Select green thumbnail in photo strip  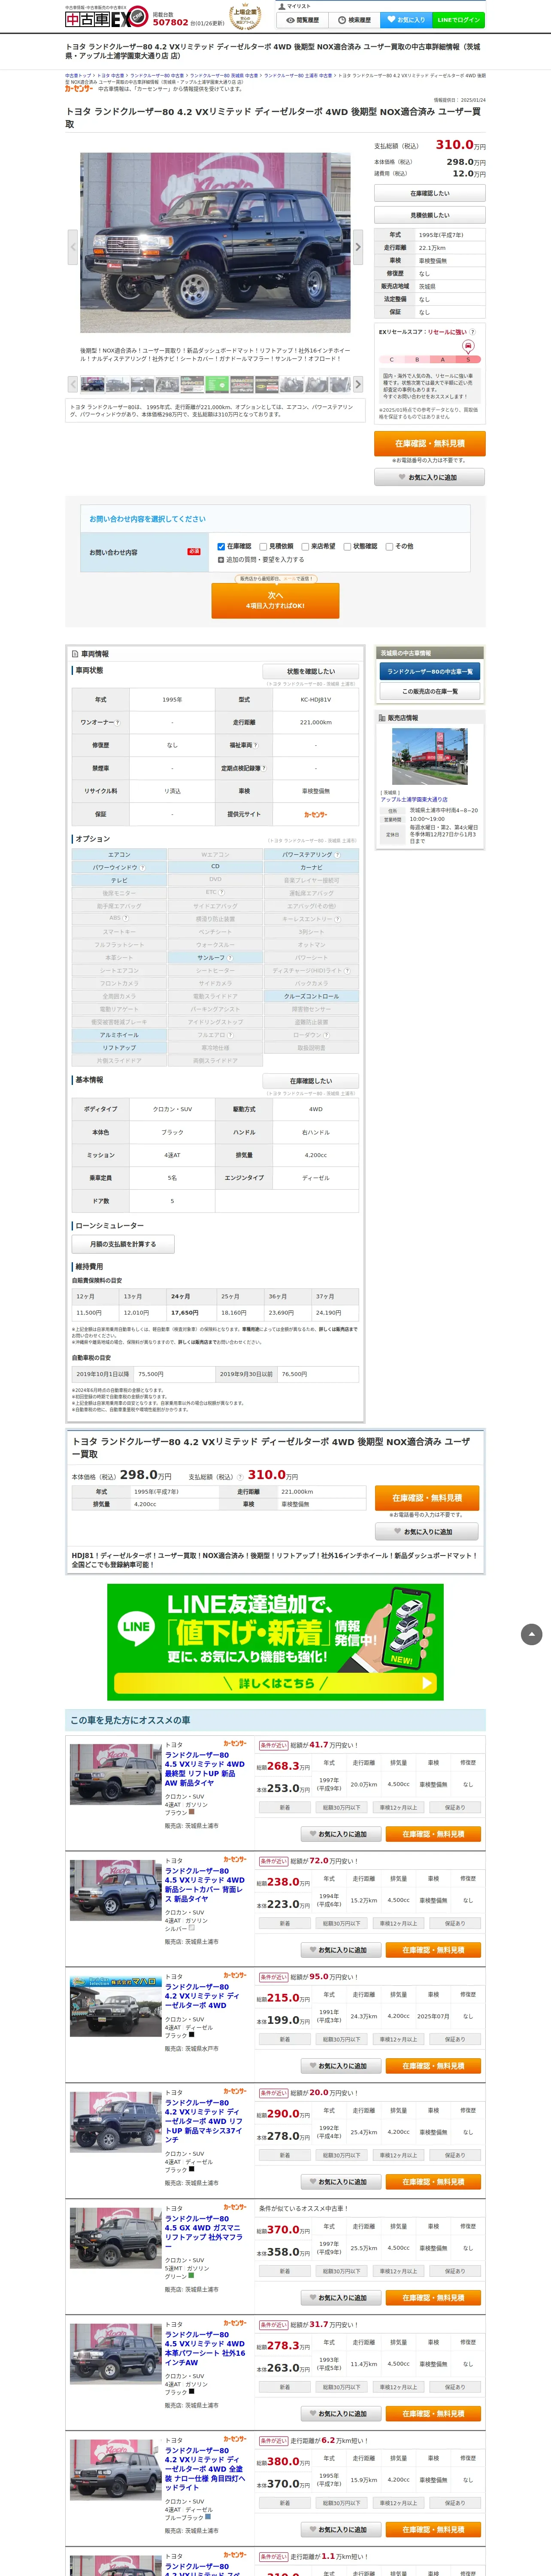[217, 384]
